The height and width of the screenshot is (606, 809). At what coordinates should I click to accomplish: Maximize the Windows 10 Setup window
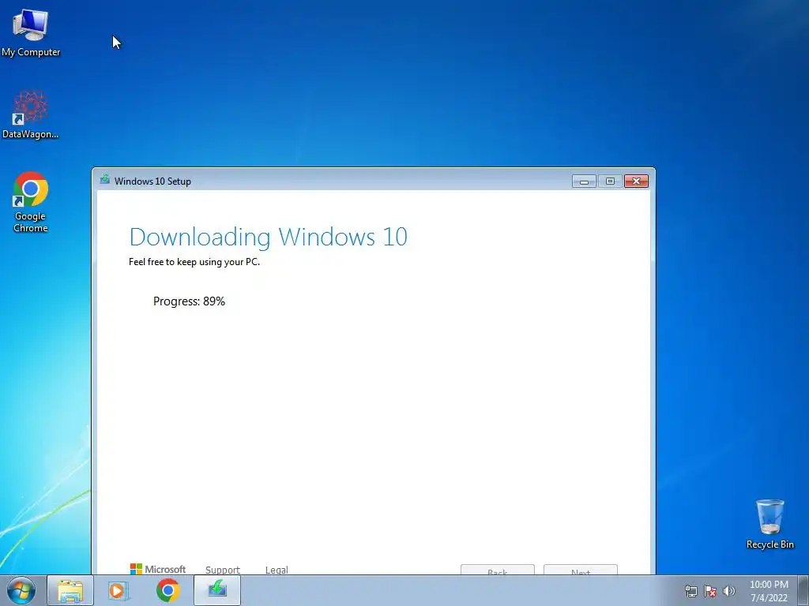pos(610,181)
